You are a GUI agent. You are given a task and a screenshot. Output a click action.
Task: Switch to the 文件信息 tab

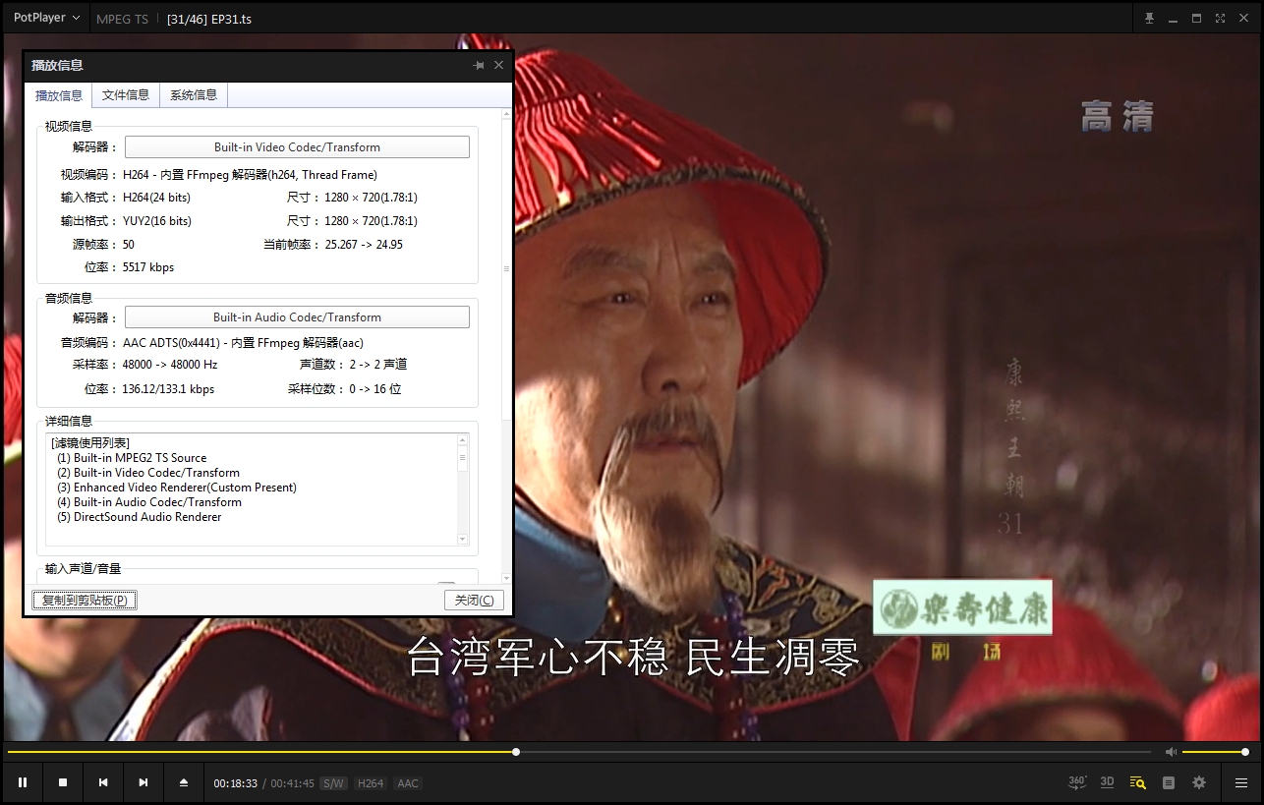pos(126,95)
